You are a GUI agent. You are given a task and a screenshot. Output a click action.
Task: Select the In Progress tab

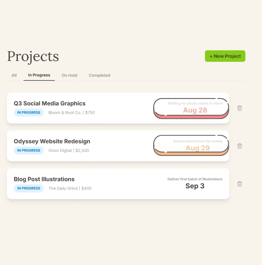coord(39,75)
